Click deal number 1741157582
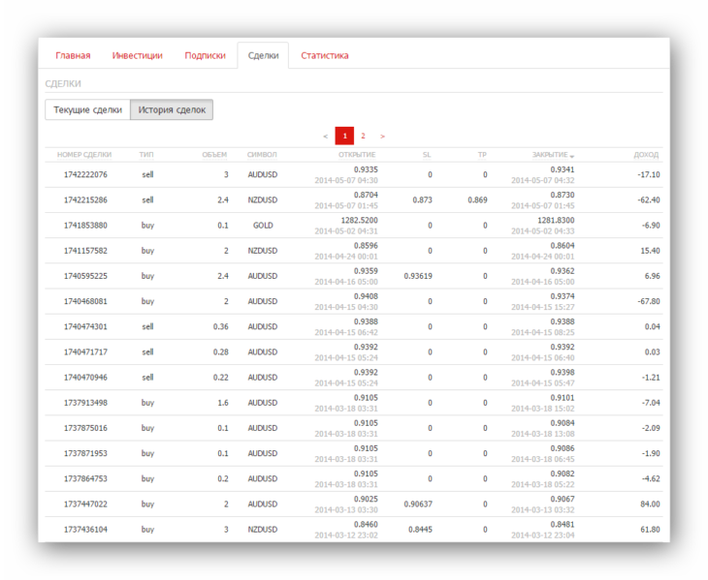The width and height of the screenshot is (708, 580). pos(85,251)
